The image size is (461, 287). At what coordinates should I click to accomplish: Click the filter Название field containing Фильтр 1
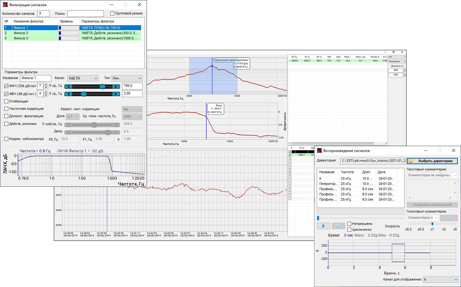click(36, 78)
